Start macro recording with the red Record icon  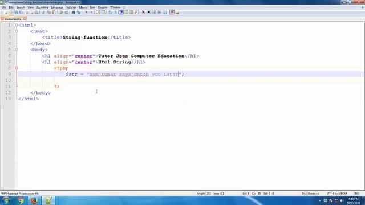click(144, 12)
